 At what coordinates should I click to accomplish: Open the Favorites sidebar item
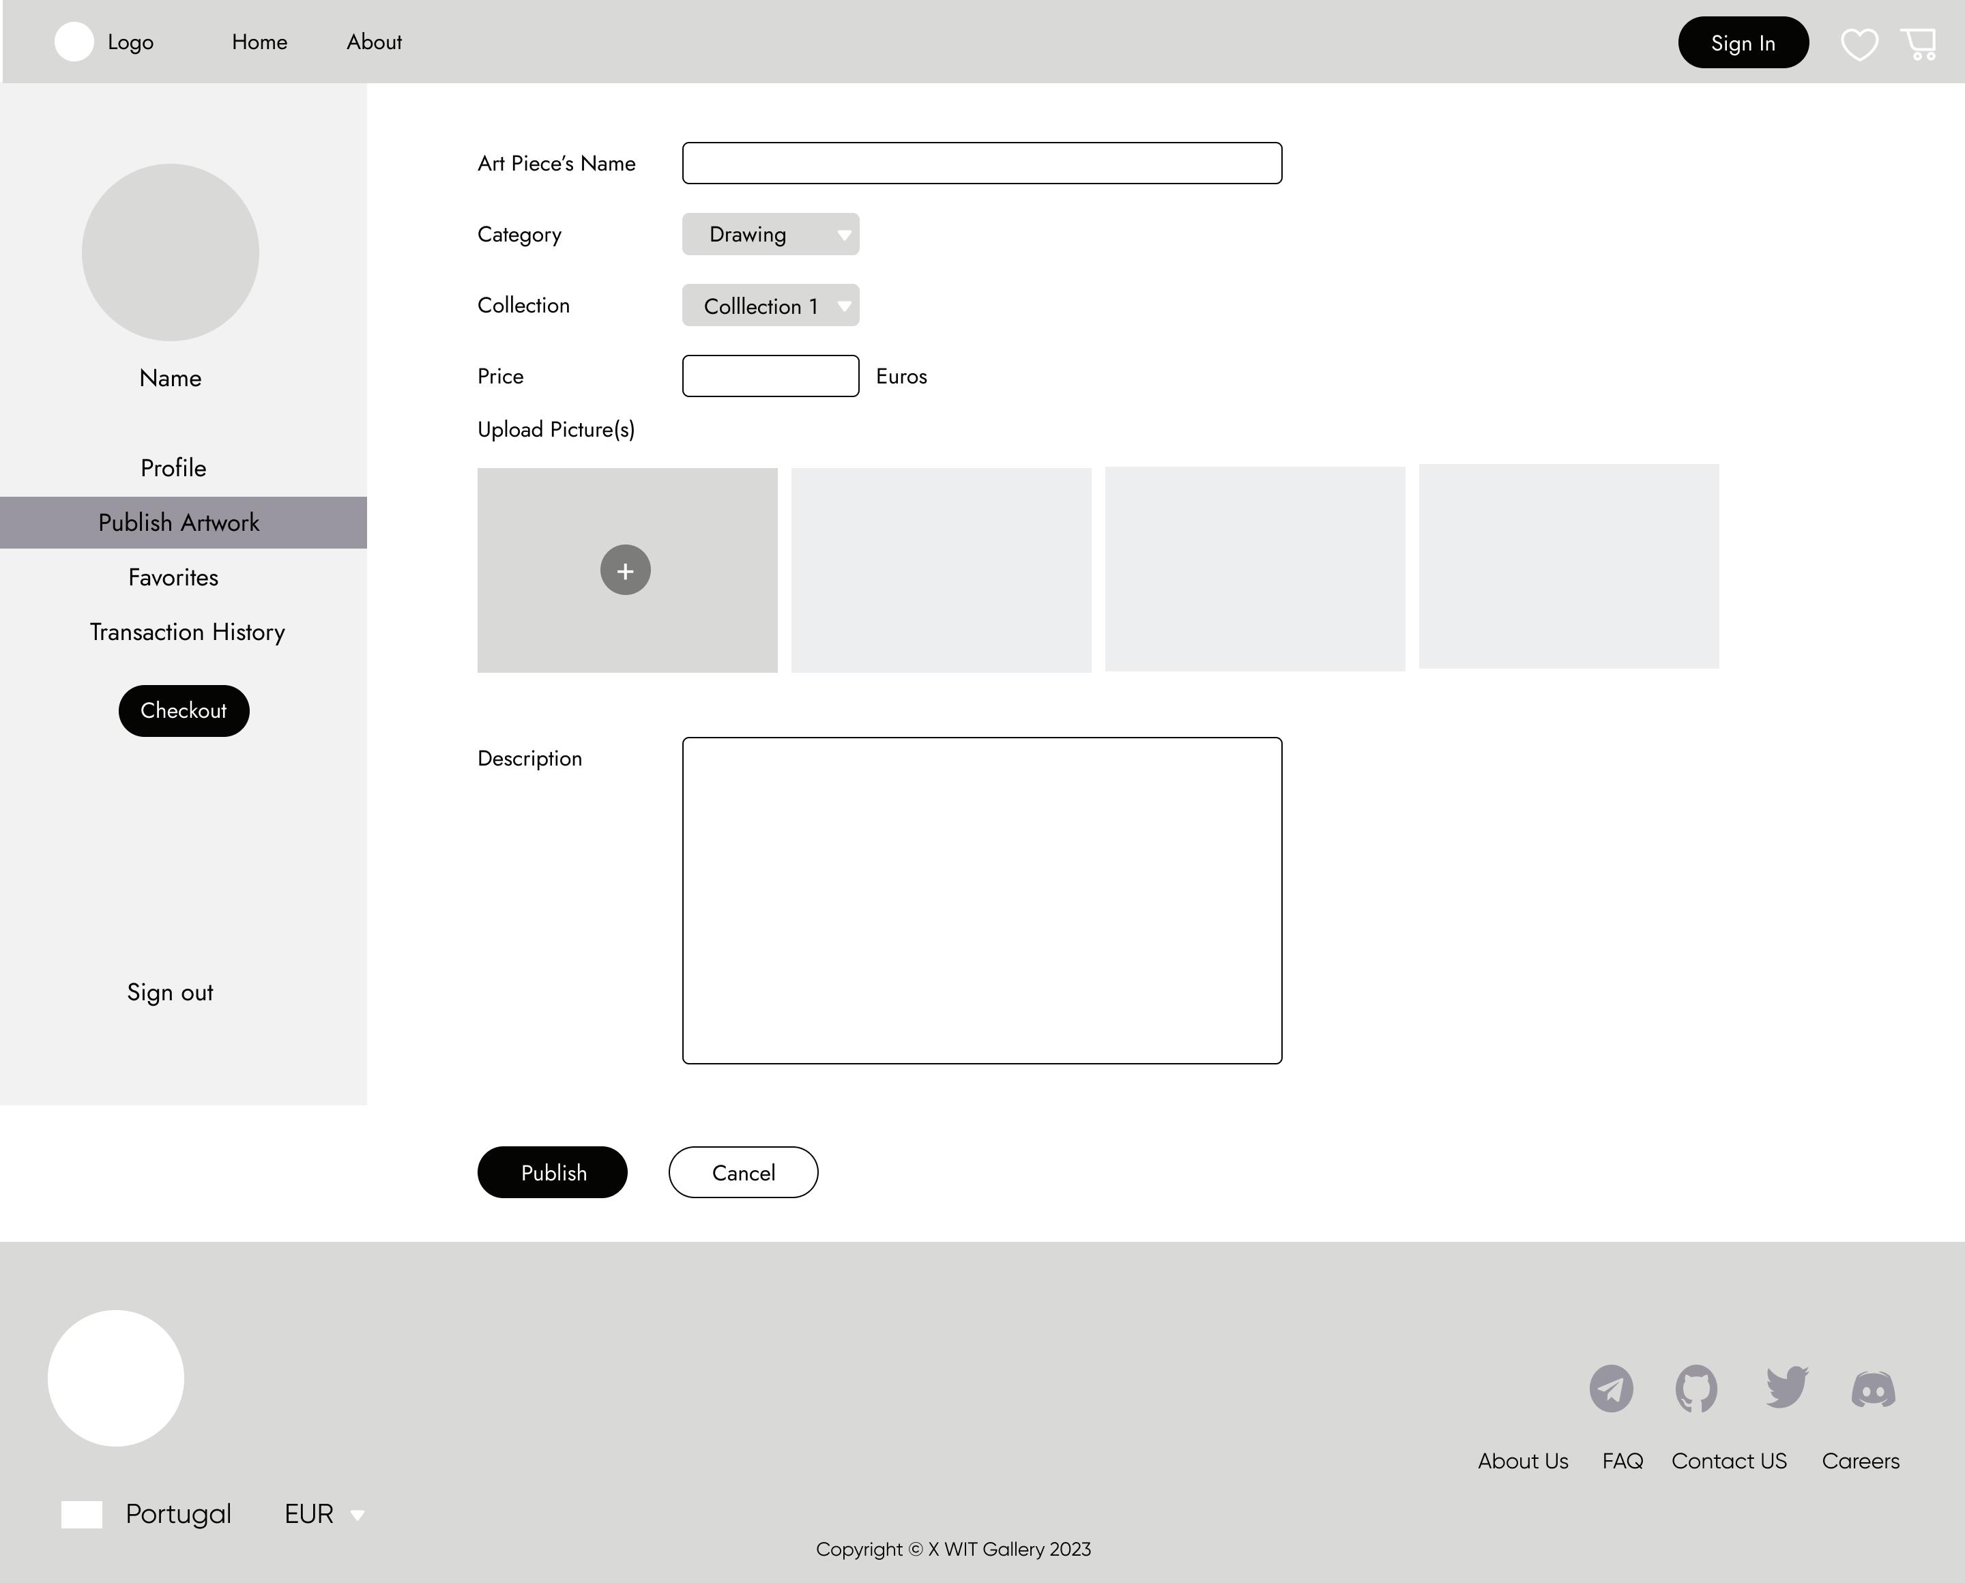[x=173, y=577]
